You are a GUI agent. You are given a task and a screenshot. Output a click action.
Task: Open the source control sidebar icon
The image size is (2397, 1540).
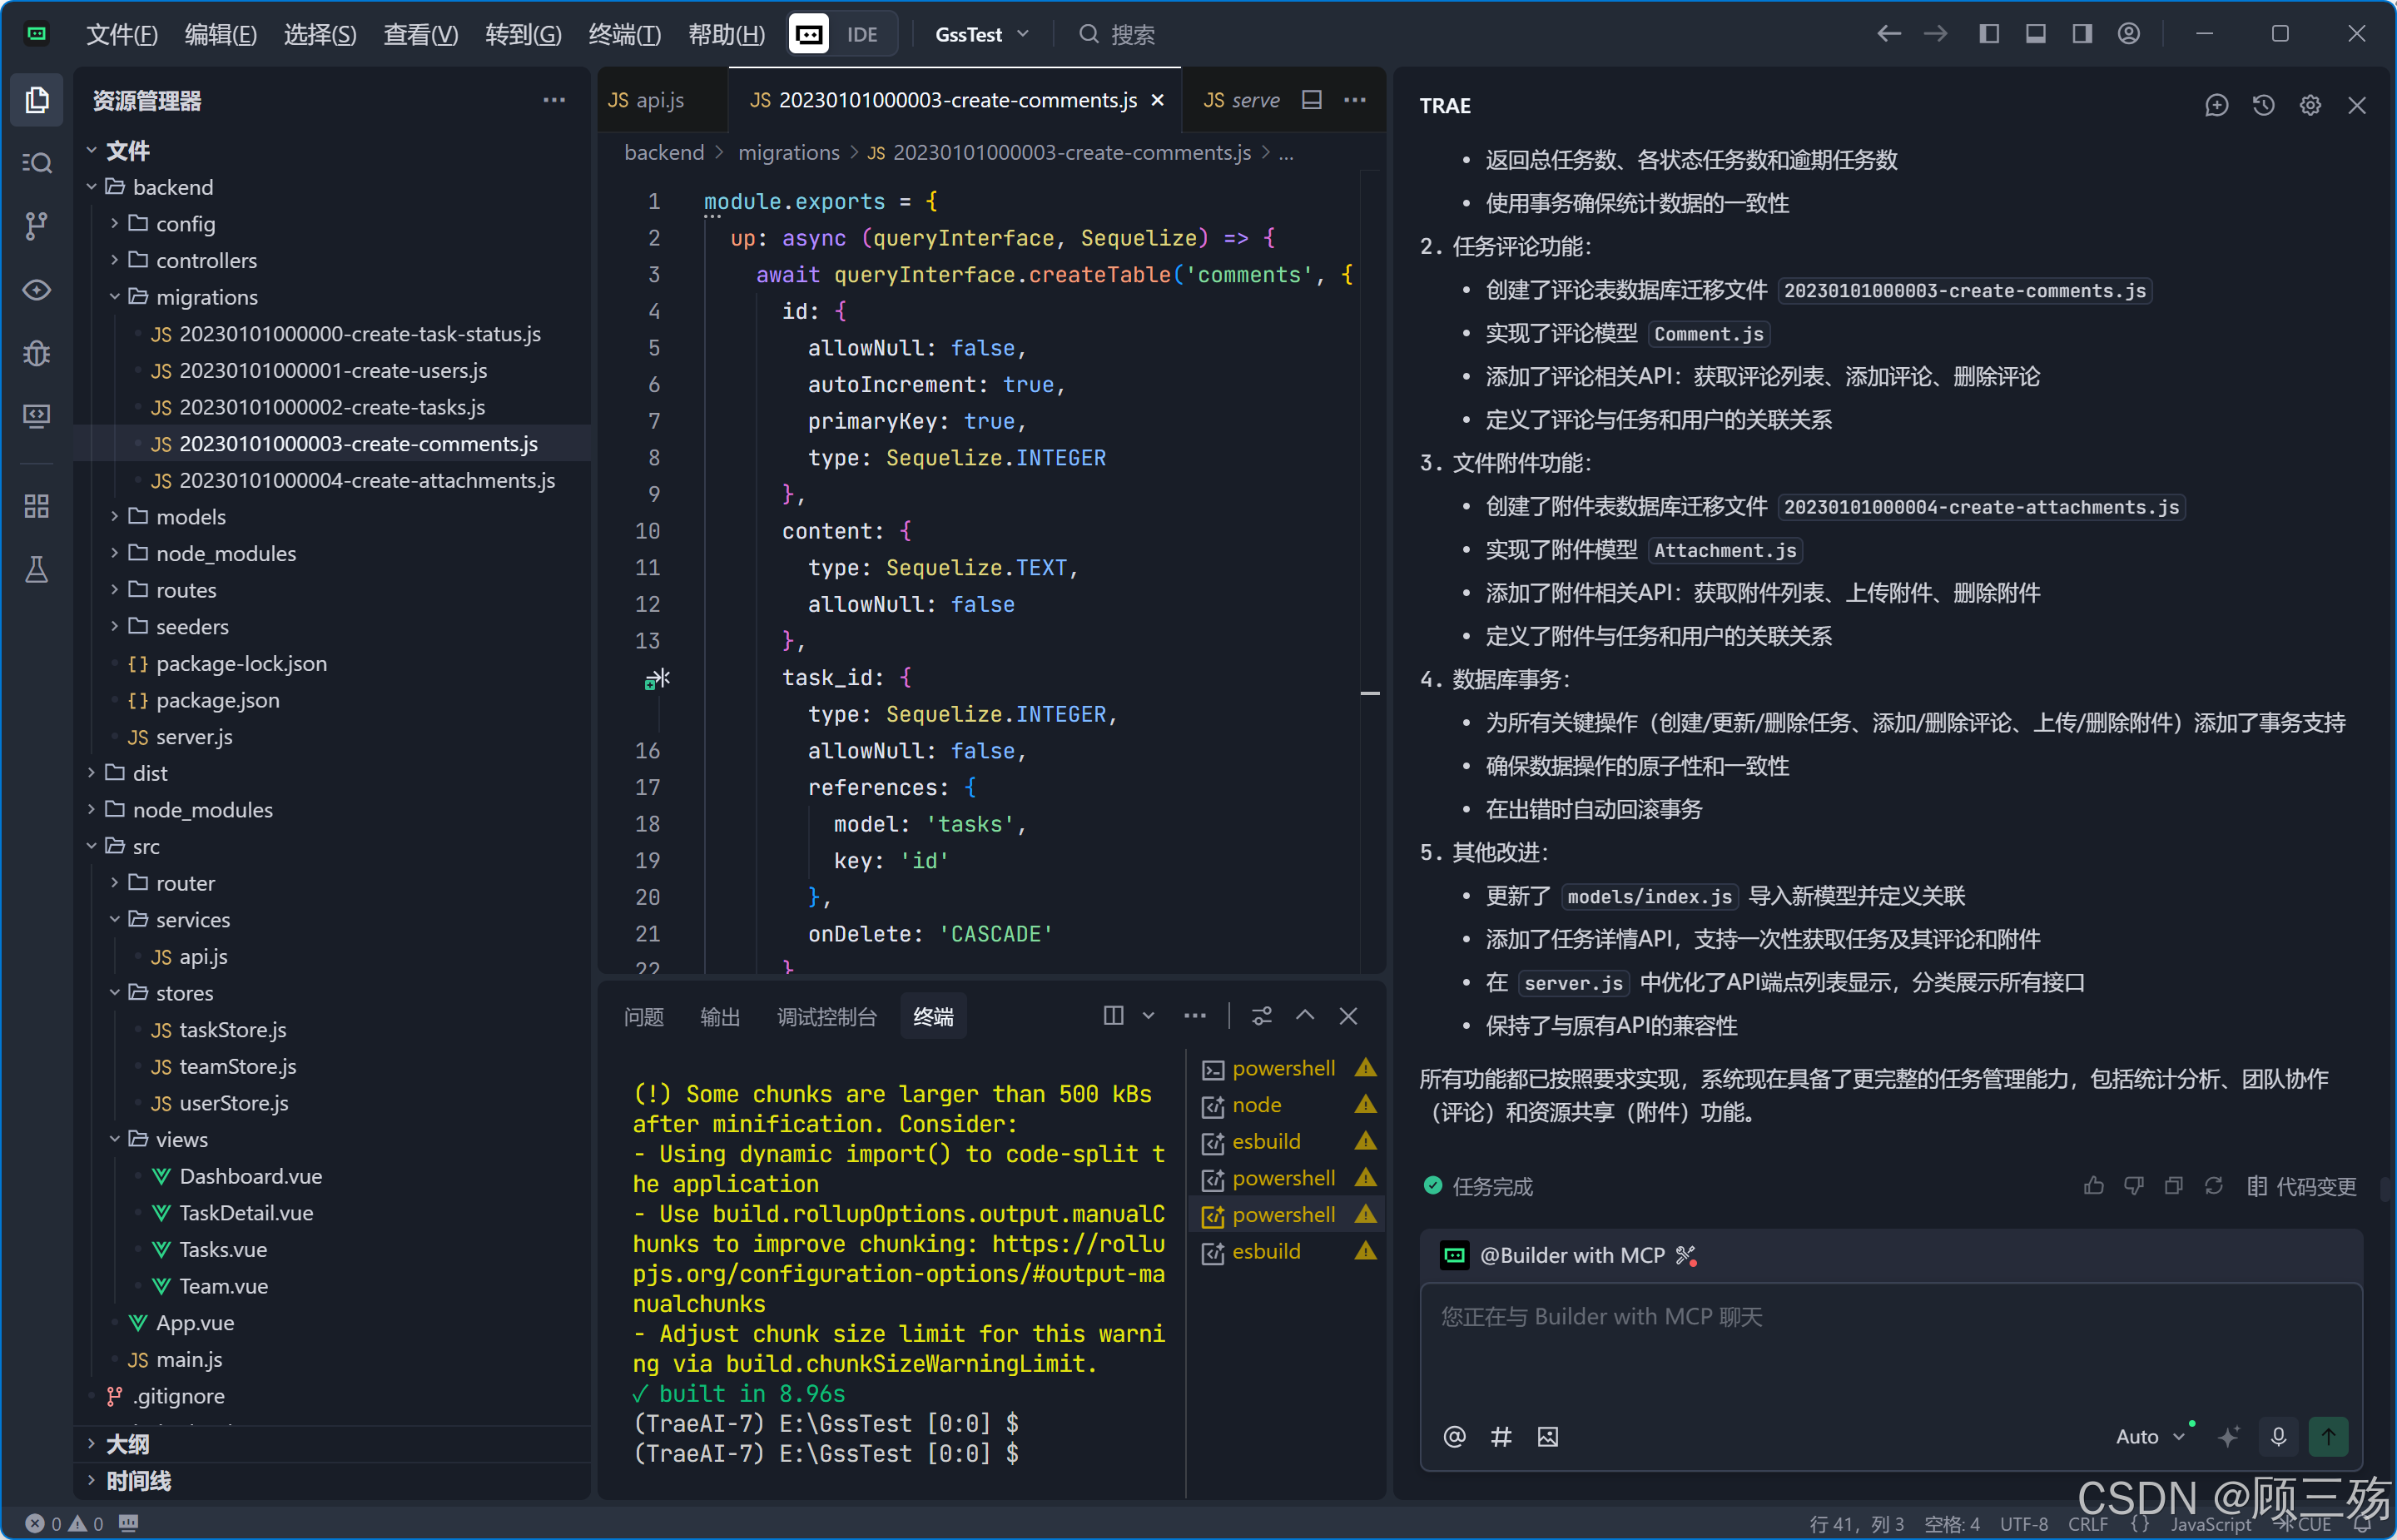36,225
